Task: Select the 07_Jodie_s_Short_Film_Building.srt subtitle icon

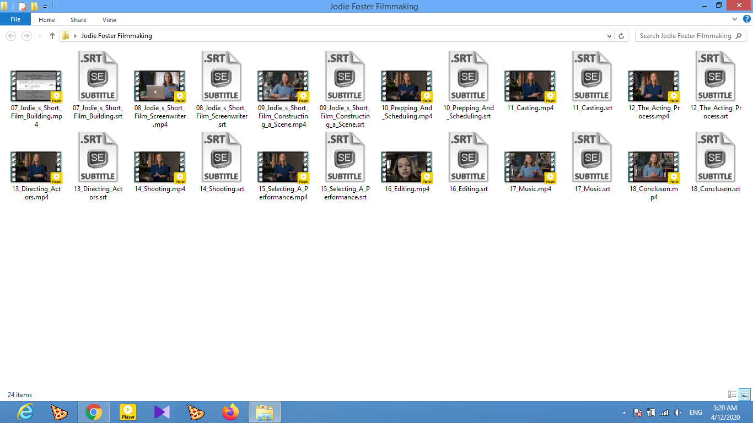Action: tap(98, 77)
